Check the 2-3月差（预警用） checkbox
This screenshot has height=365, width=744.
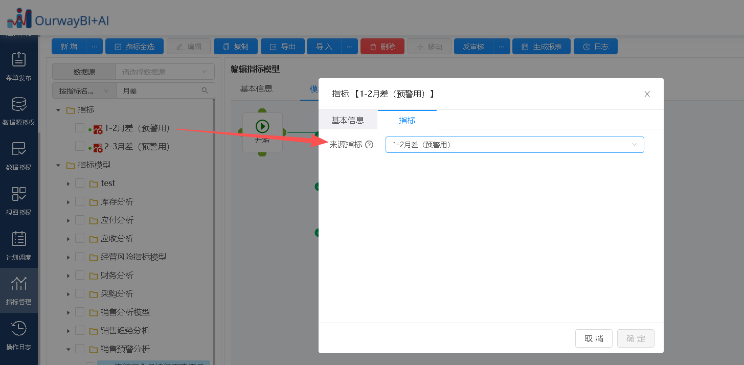click(80, 147)
